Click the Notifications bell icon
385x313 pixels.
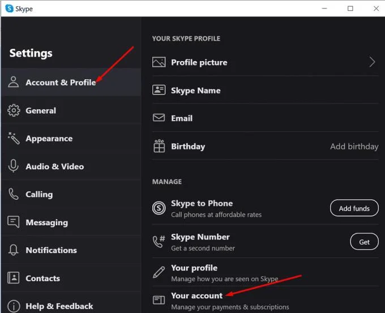[x=13, y=250]
